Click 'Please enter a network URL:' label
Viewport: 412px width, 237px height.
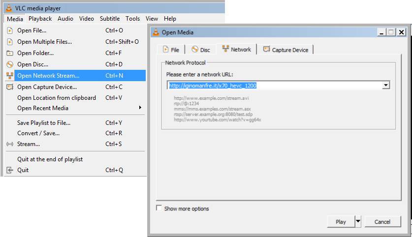click(200, 75)
